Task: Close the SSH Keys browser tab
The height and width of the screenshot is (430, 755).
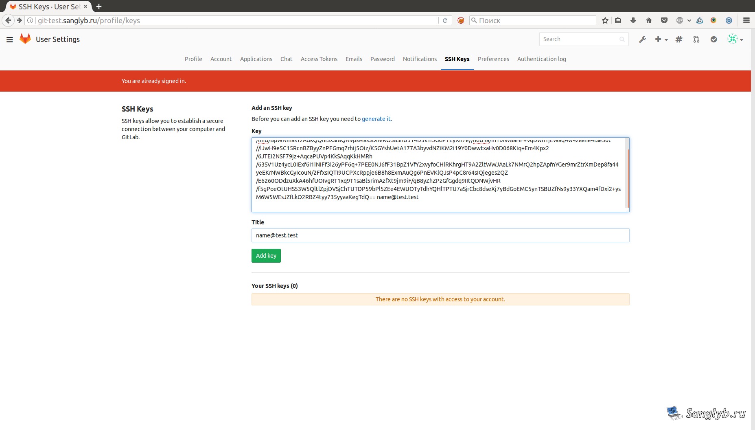Action: (85, 7)
